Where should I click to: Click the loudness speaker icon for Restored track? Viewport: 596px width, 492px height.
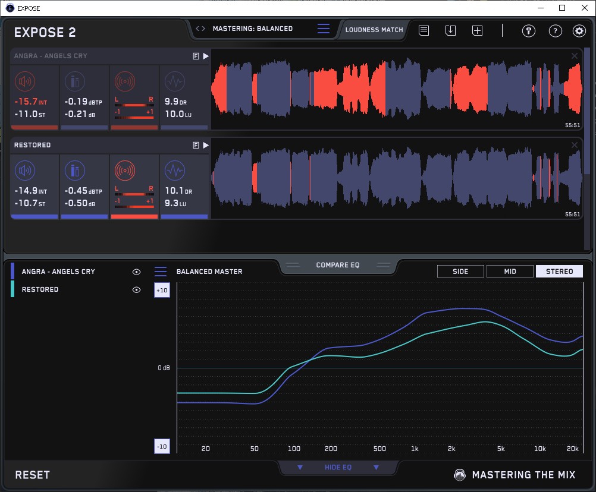point(24,172)
